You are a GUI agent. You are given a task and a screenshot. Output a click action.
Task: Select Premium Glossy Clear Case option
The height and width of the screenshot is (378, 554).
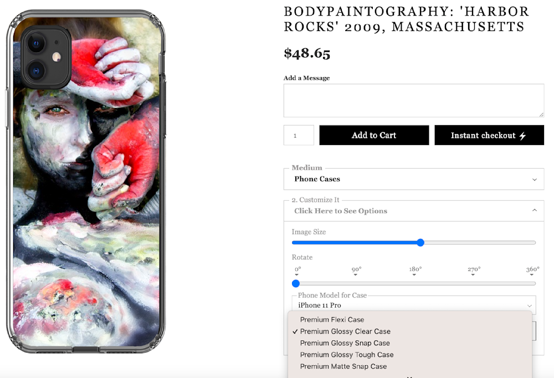345,332
